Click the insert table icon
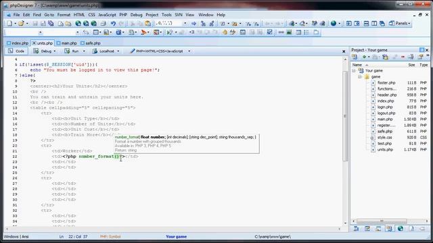Image resolution: width=433 pixels, height=243 pixels. 298,32
